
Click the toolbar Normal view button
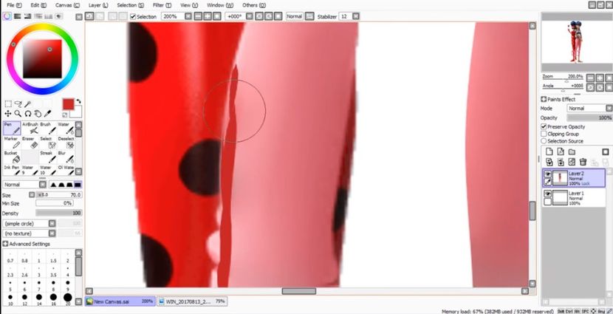(x=295, y=16)
